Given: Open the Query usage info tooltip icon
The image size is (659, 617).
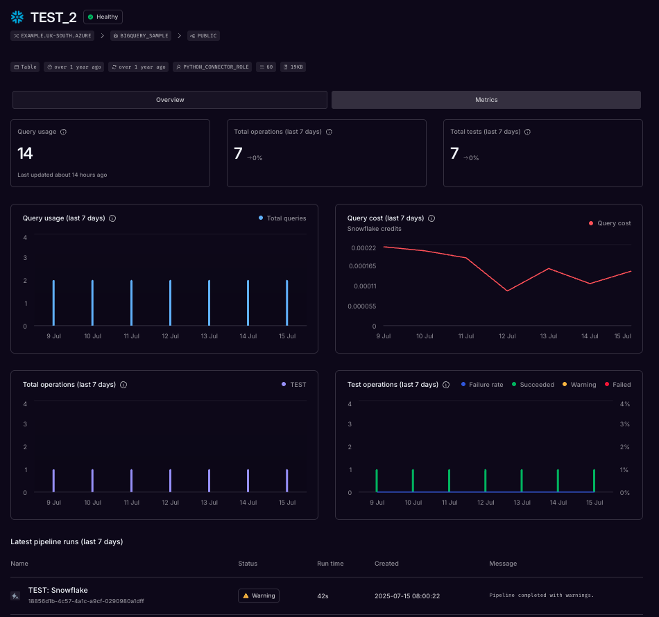Looking at the screenshot, I should click(x=65, y=132).
